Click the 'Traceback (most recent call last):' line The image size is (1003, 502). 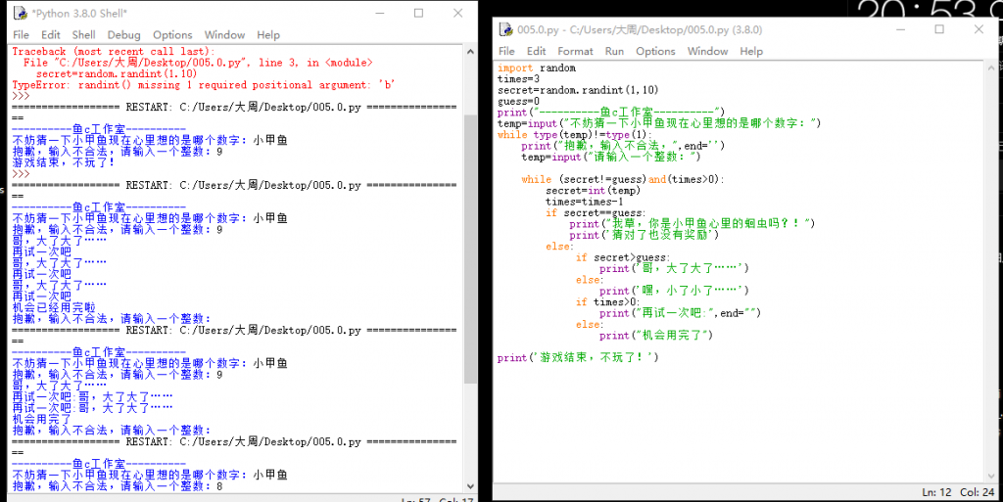pos(114,51)
